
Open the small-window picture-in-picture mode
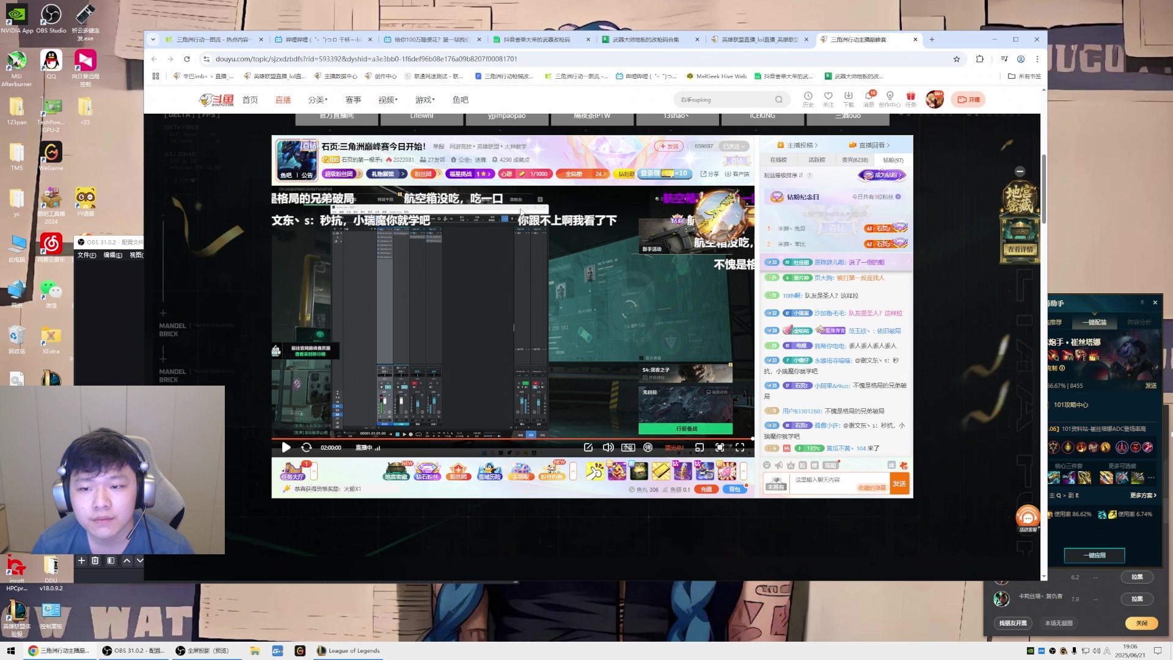[x=700, y=447]
